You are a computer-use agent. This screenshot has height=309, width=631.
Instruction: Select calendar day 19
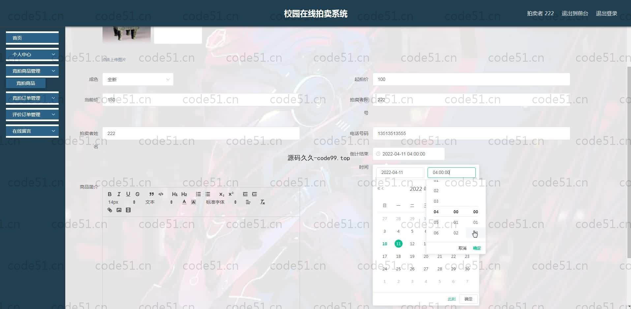412,257
